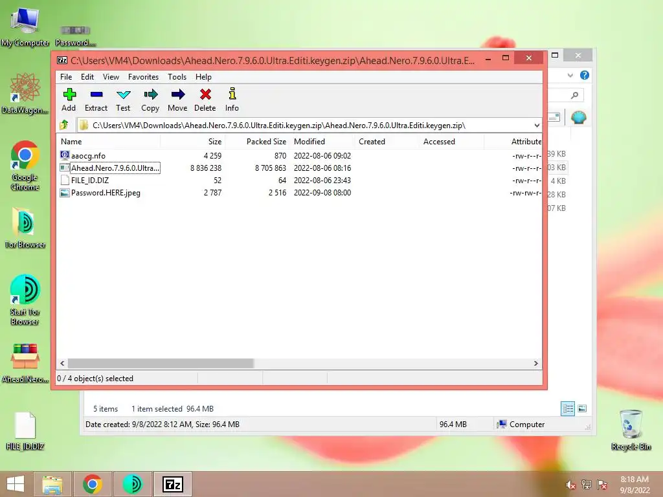Screen dimensions: 663x497
Task: Open Tor Browser from the taskbar
Action: point(132,484)
